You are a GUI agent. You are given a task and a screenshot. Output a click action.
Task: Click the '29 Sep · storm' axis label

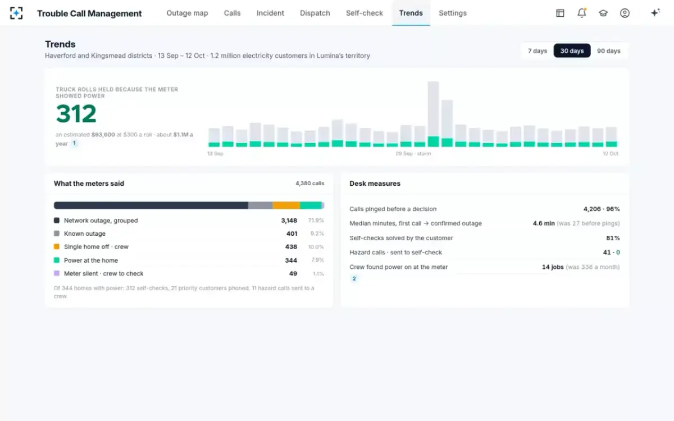(x=413, y=153)
